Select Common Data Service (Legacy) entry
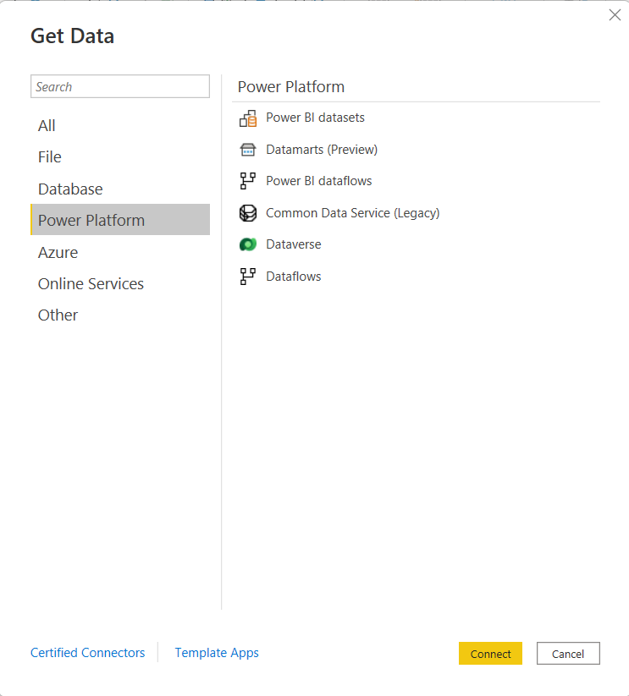Image resolution: width=629 pixels, height=696 pixels. pos(353,213)
